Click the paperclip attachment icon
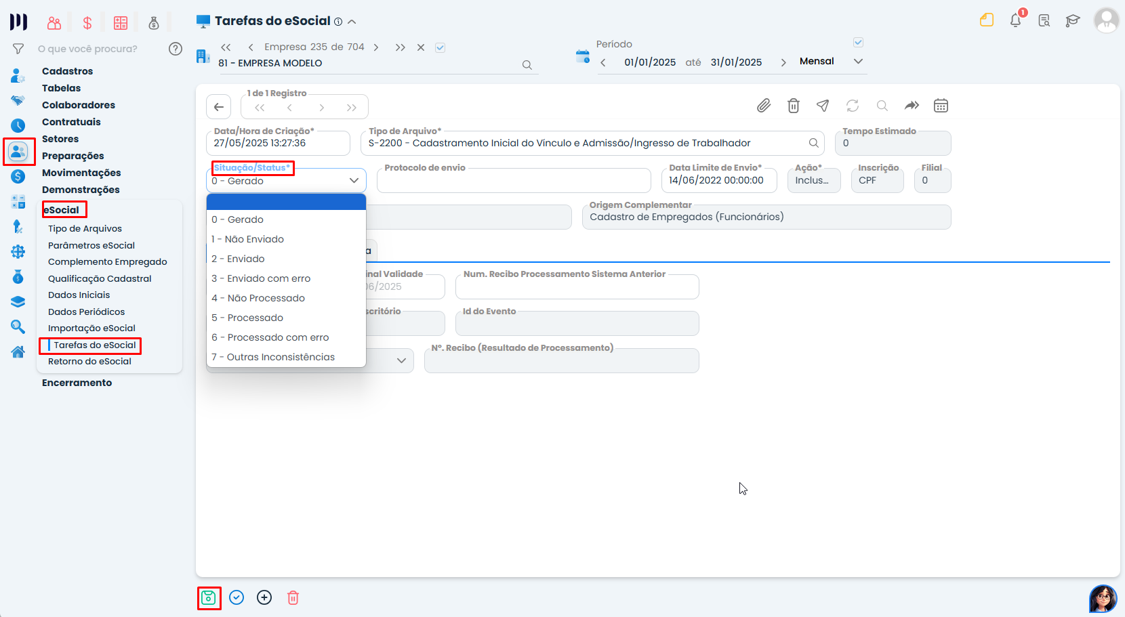This screenshot has height=617, width=1125. pos(764,106)
